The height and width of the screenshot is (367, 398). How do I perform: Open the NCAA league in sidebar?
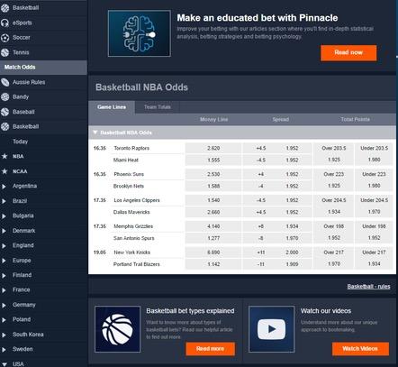[20, 171]
